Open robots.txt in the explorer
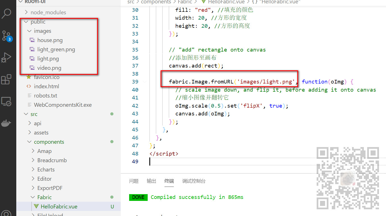Viewport: 386px width, 216px height. coord(45,96)
